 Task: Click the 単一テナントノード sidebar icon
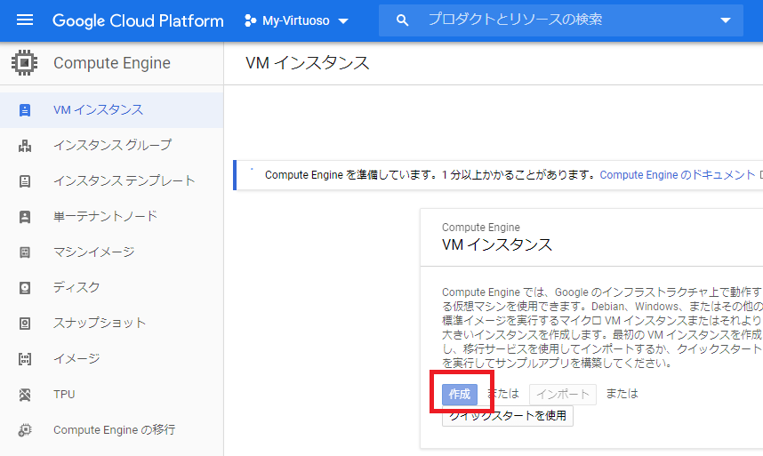(24, 216)
